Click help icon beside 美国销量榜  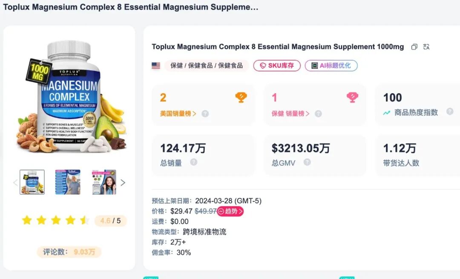[205, 114]
